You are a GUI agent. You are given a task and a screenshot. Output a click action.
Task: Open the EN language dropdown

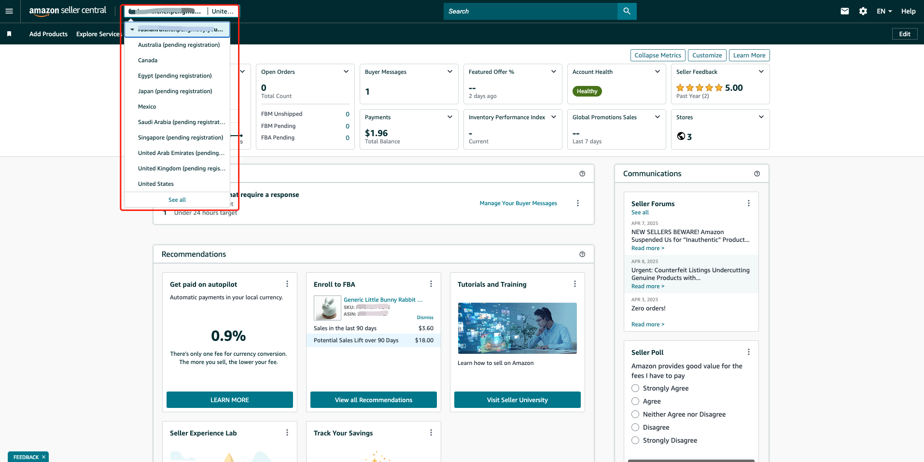click(884, 11)
